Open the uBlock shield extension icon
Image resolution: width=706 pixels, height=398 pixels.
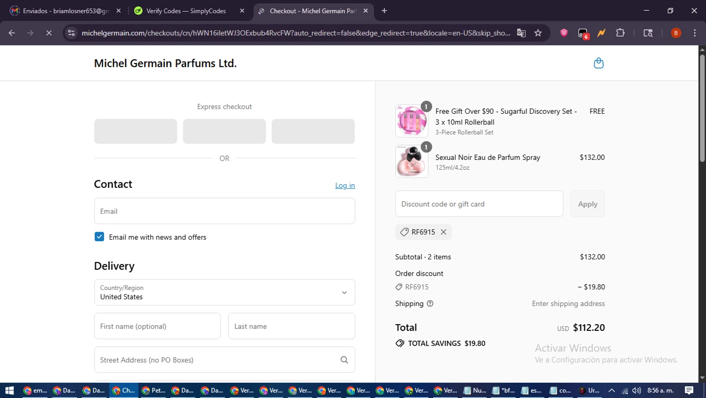click(564, 33)
